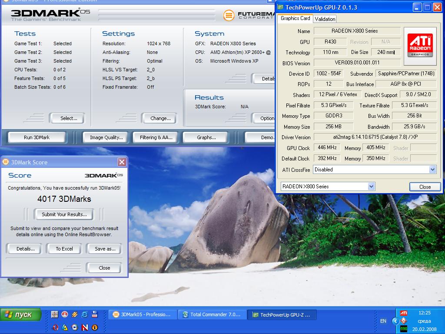This screenshot has width=445, height=334.
Task: Click the Bus Interface AGP 8x field
Action: pyautogui.click(x=406, y=84)
